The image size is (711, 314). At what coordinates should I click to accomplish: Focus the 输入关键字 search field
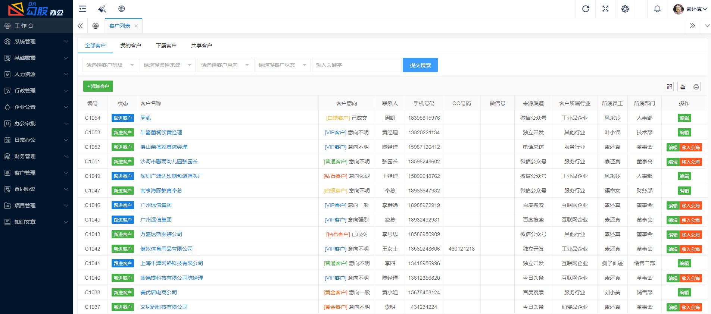pyautogui.click(x=357, y=65)
